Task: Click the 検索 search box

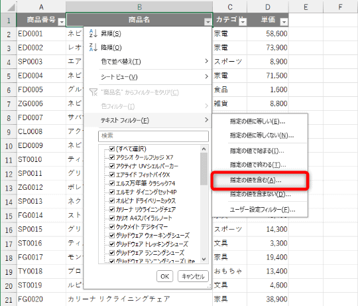Action: 153,136
